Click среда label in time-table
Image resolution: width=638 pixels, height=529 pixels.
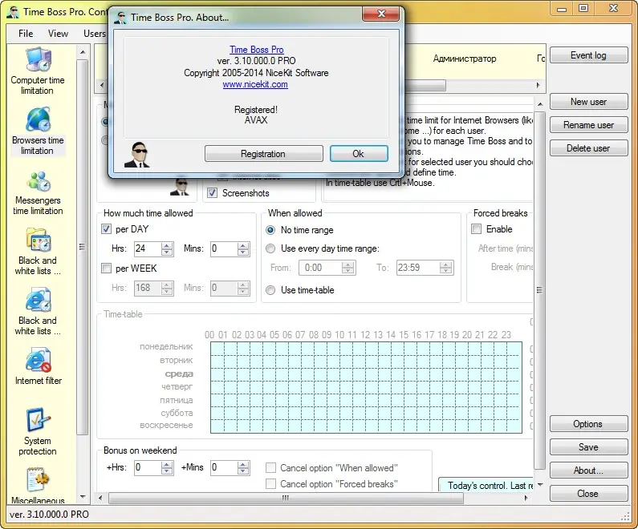tap(179, 374)
